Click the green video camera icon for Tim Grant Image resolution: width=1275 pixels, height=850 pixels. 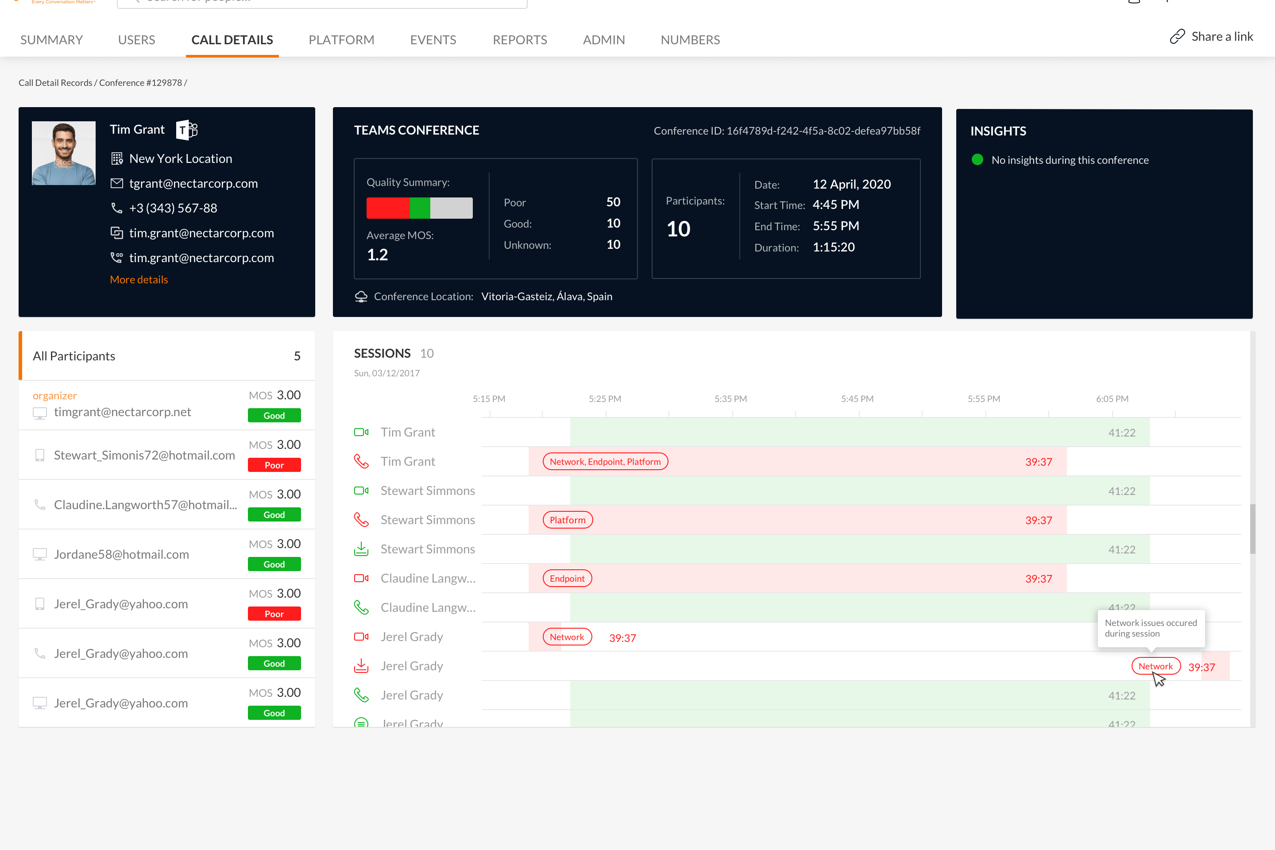coord(361,432)
